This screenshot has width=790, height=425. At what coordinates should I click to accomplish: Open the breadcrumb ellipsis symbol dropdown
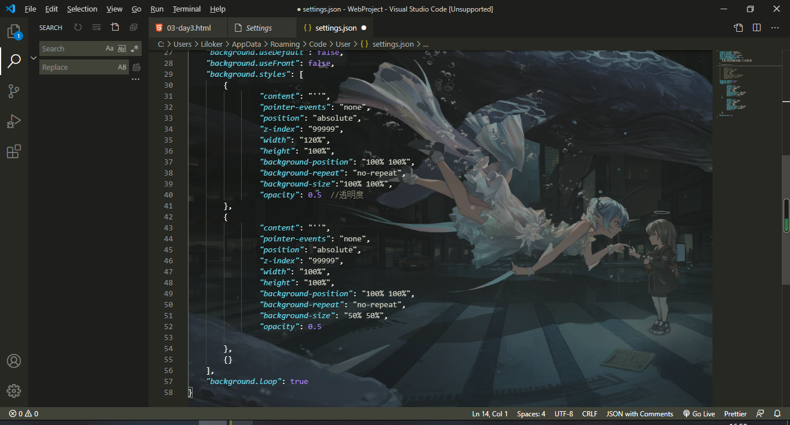pos(426,44)
